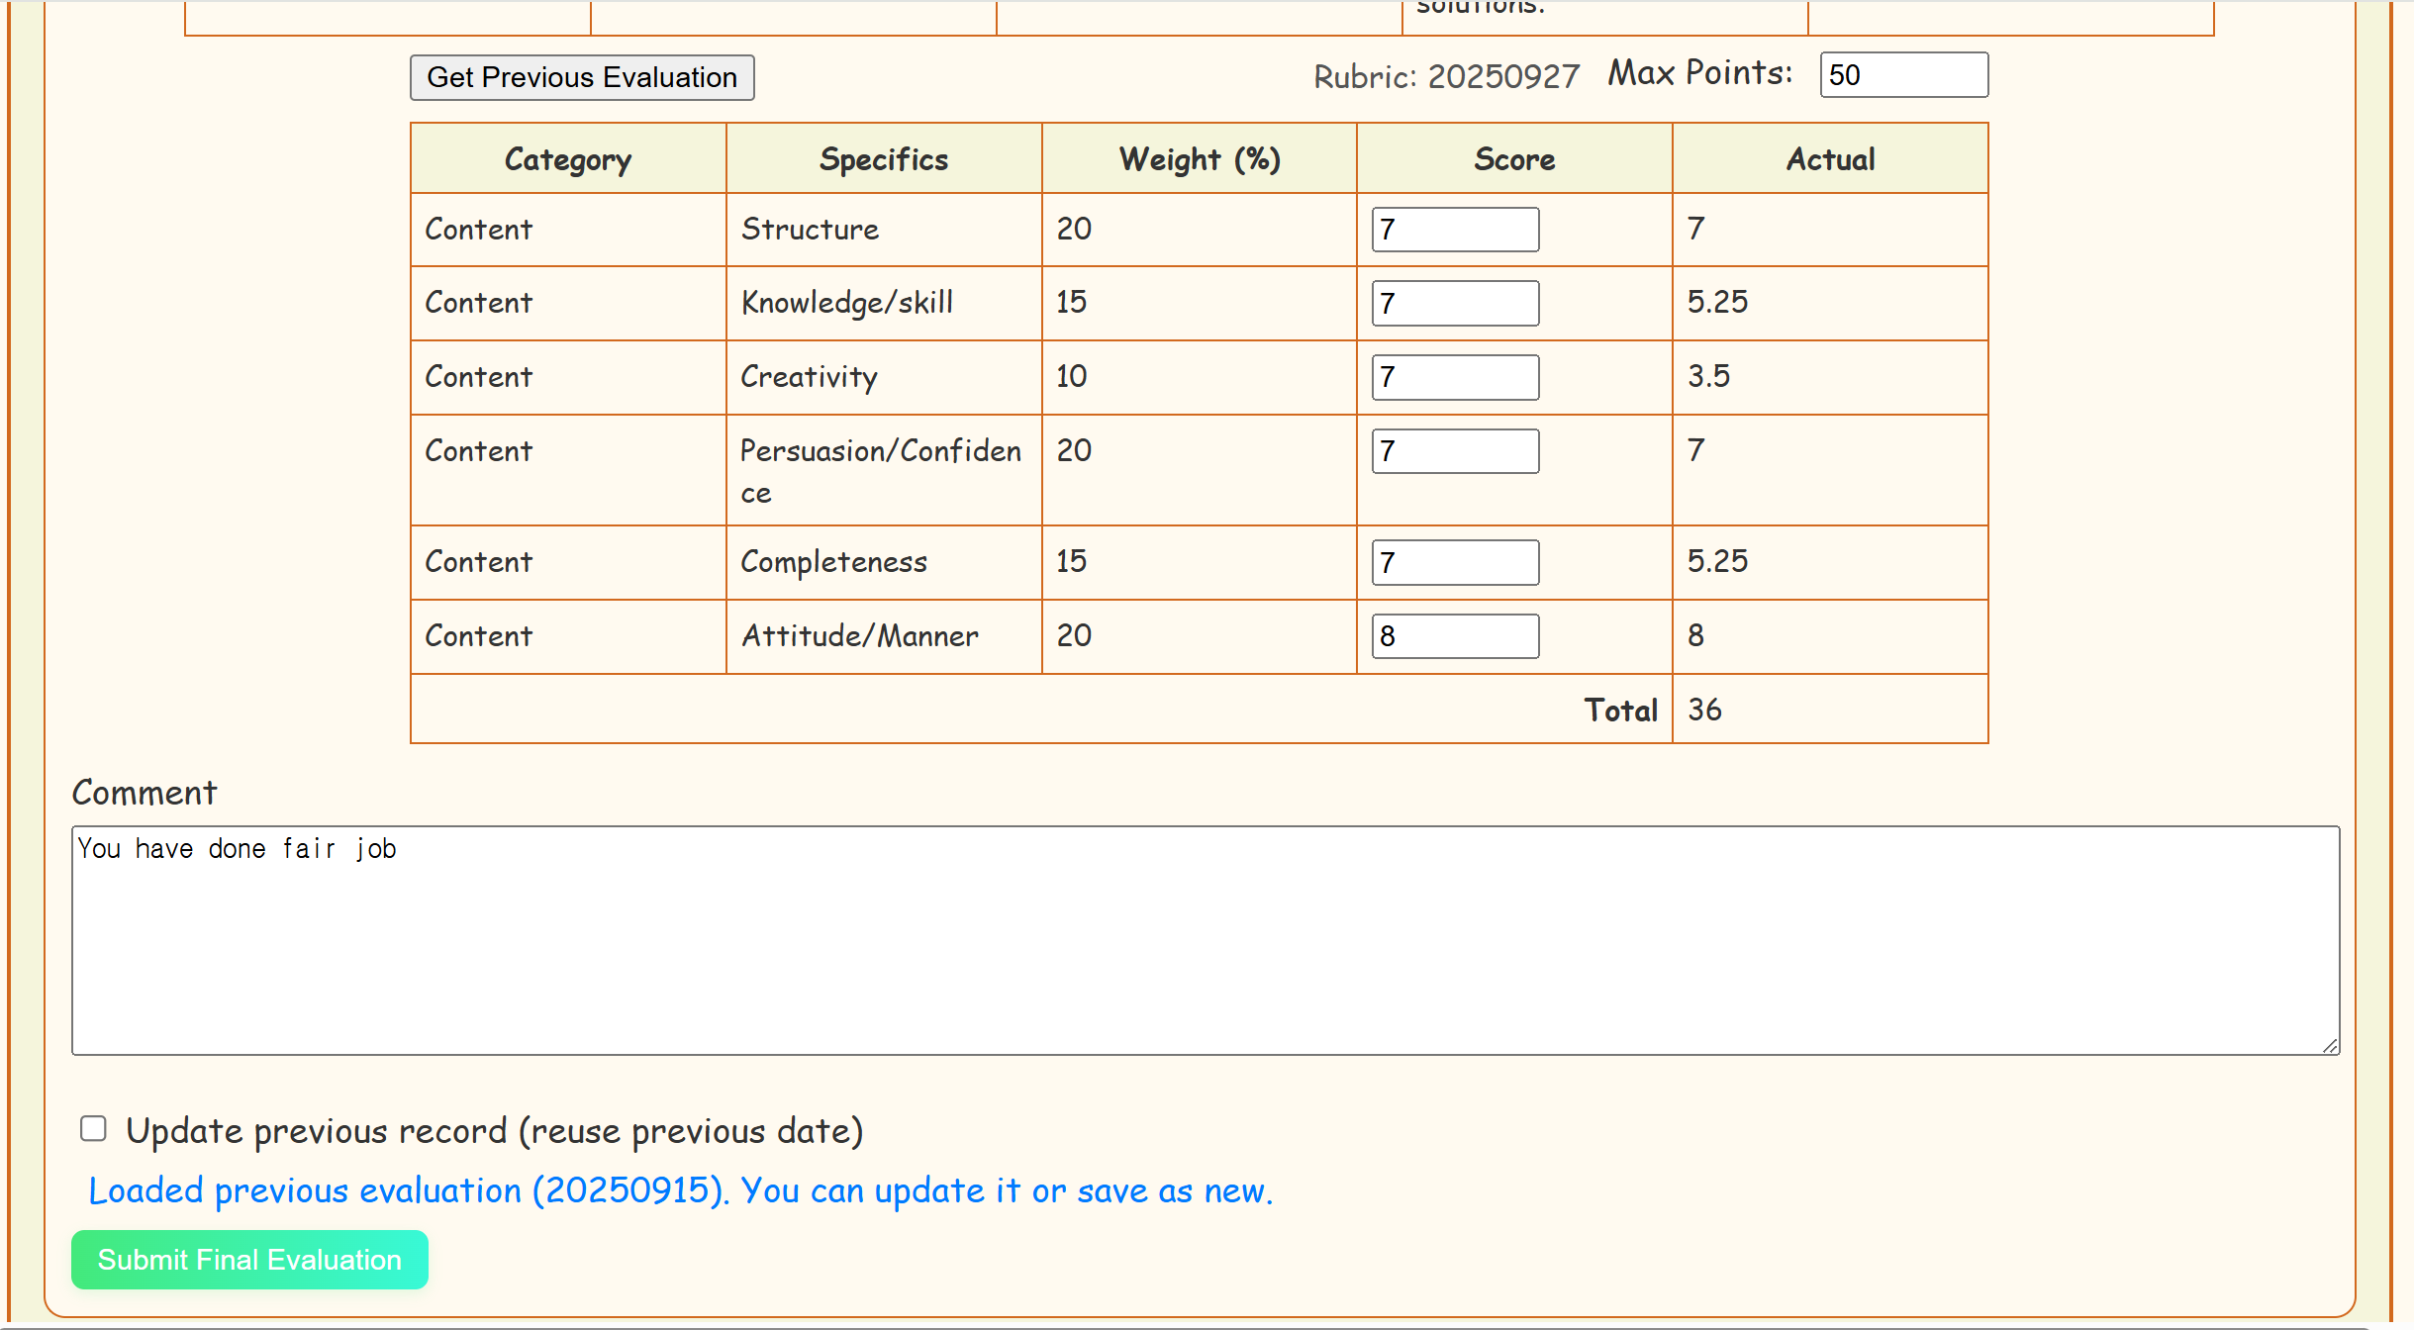Click the Structure score input
The height and width of the screenshot is (1330, 2414).
coord(1455,230)
